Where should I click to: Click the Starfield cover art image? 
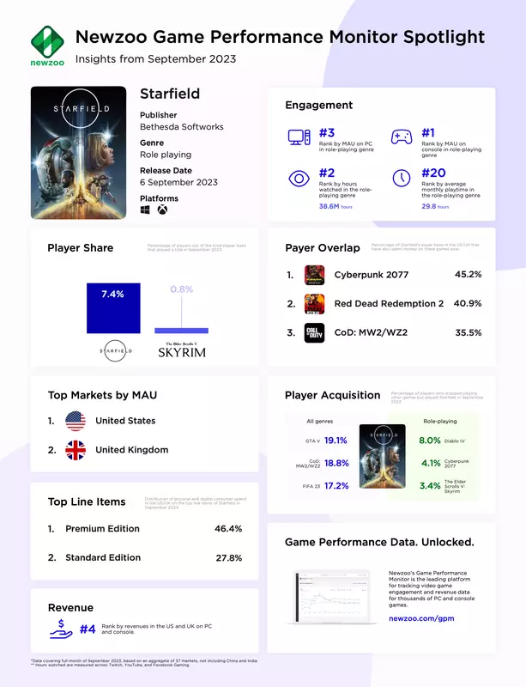click(79, 151)
